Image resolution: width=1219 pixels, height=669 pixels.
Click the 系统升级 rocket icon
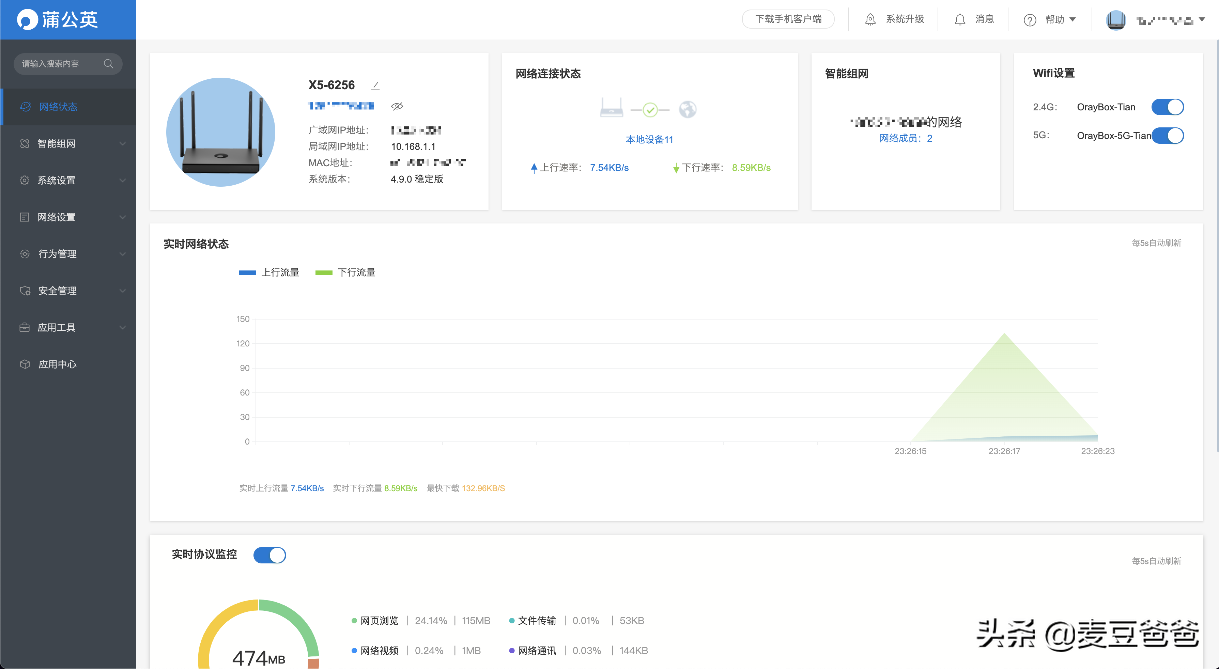[x=870, y=19]
